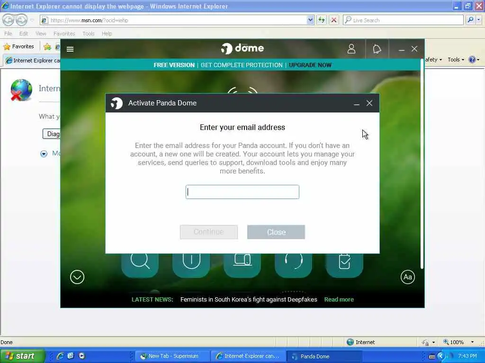Click the UPGRADE NOW link
Image resolution: width=485 pixels, height=363 pixels.
point(310,65)
